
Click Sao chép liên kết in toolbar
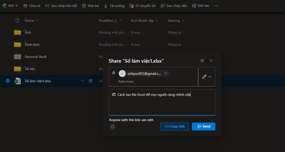tap(61, 6)
